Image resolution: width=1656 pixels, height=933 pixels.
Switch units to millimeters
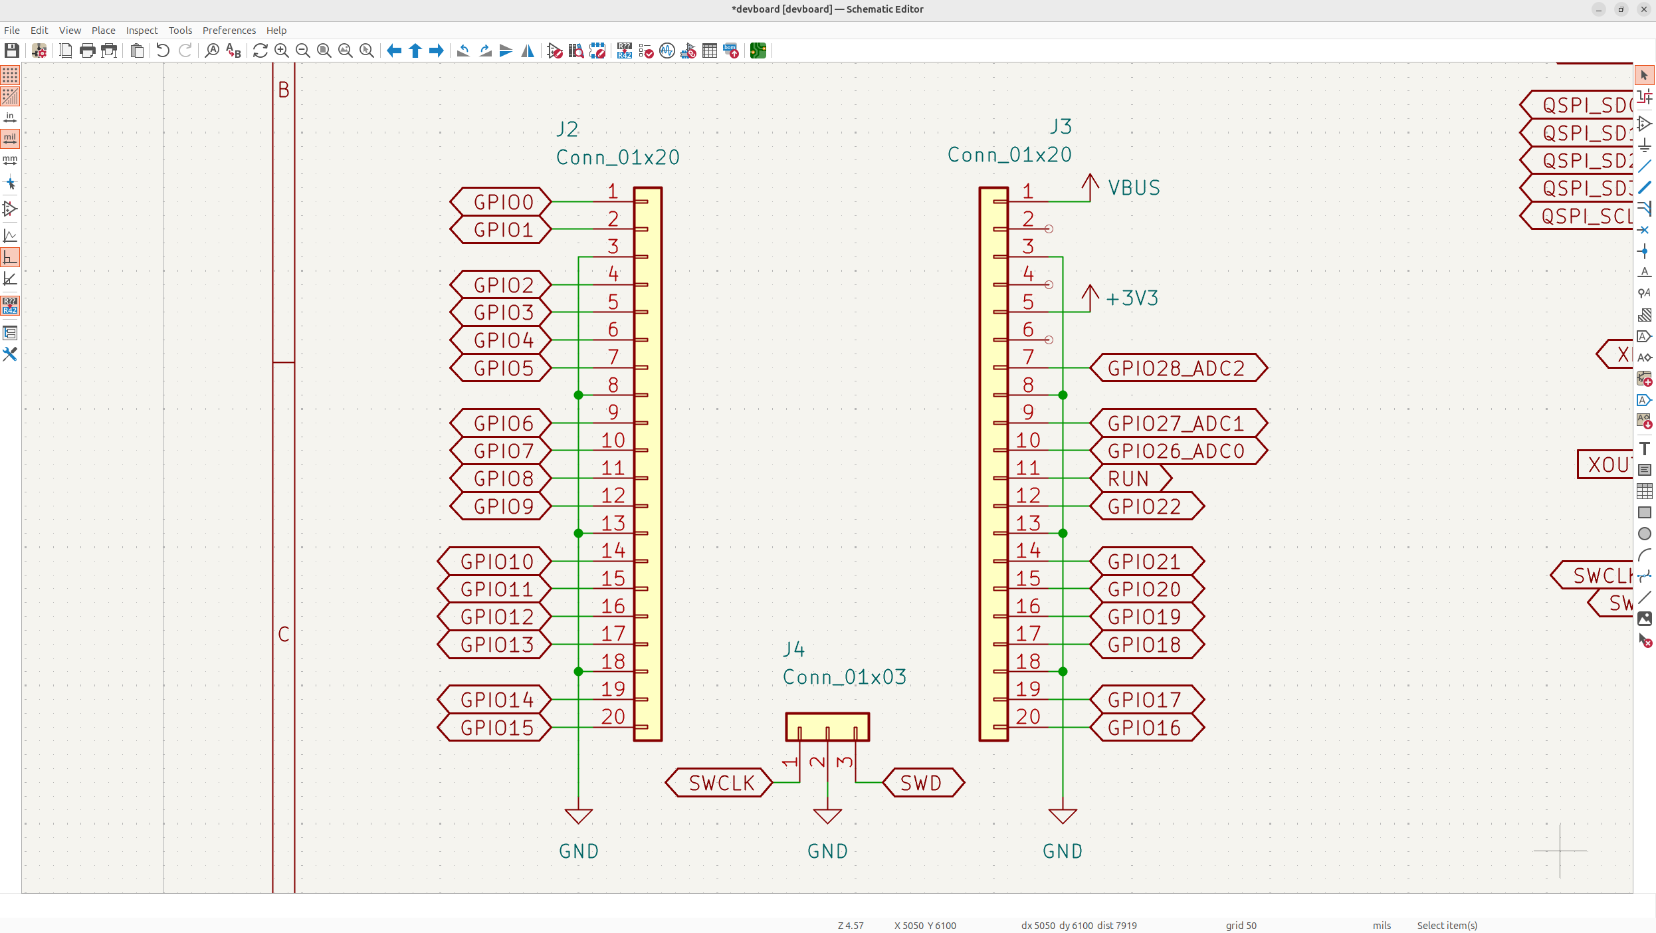pyautogui.click(x=10, y=160)
